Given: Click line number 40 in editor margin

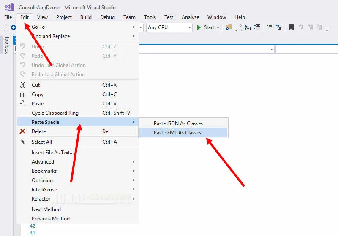Looking at the screenshot, I should [x=33, y=226].
